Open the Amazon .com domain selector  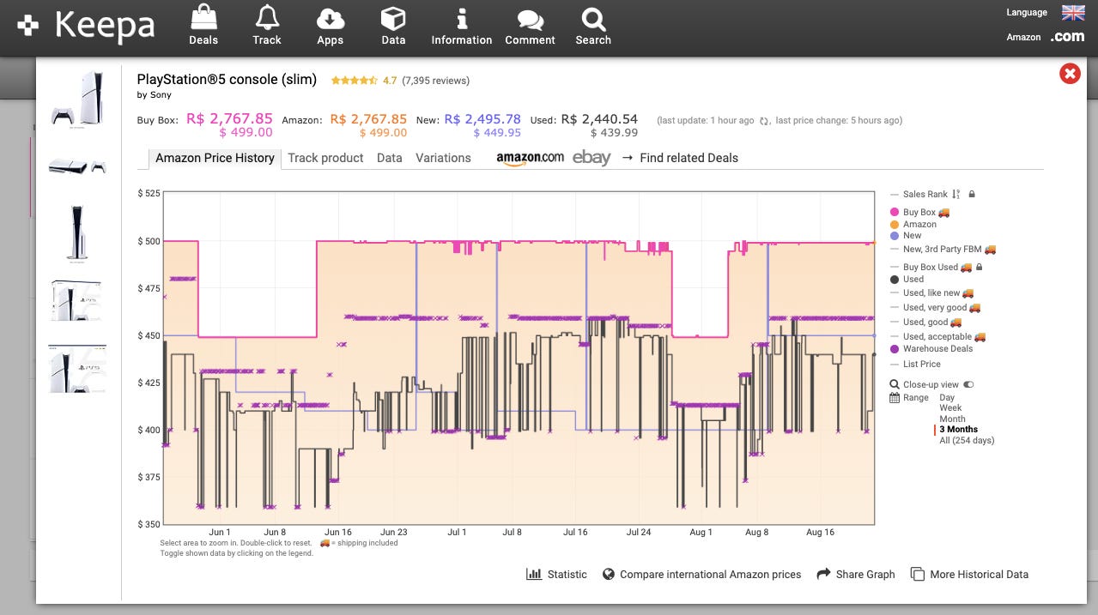(1067, 36)
